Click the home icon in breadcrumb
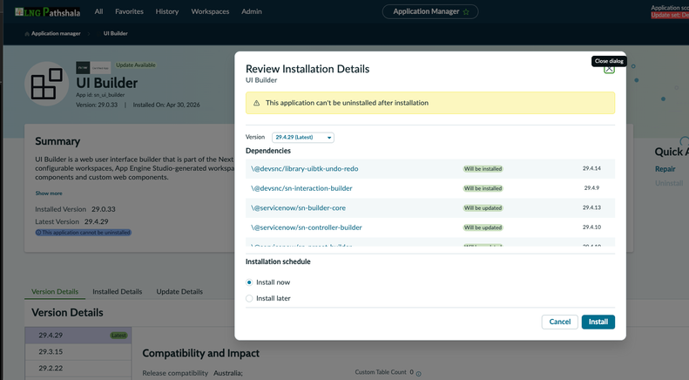Viewport: 689px width, 380px height. click(x=27, y=34)
